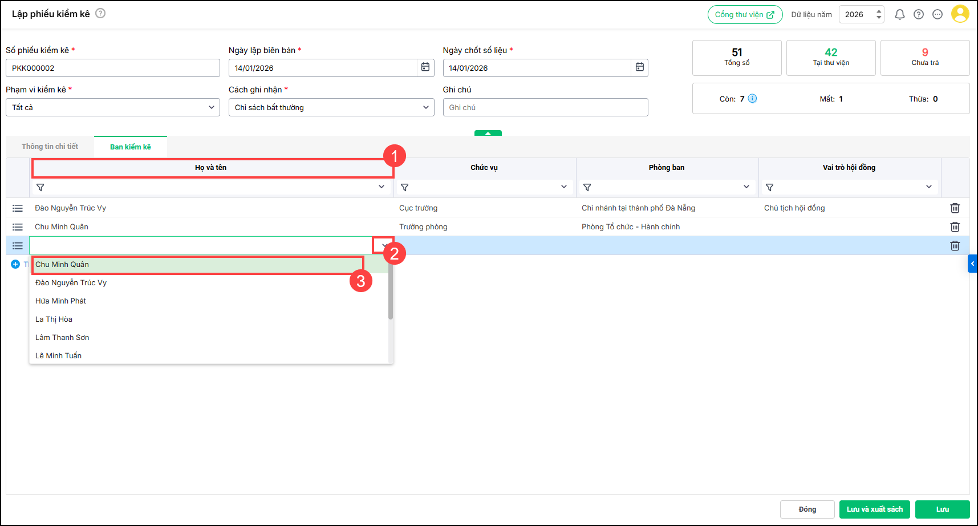The image size is (978, 526).
Task: Open calendar picker for Ngày chốt số liệu
Action: click(639, 67)
